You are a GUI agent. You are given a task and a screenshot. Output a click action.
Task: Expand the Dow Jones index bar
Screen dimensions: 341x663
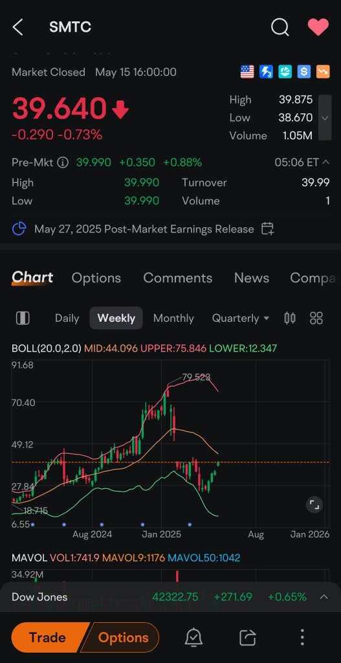coord(324,596)
